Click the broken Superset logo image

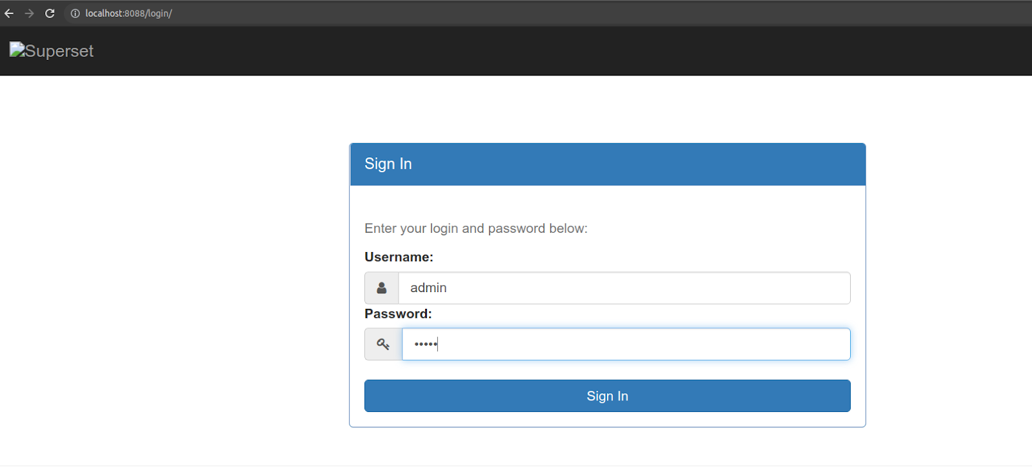[x=17, y=50]
